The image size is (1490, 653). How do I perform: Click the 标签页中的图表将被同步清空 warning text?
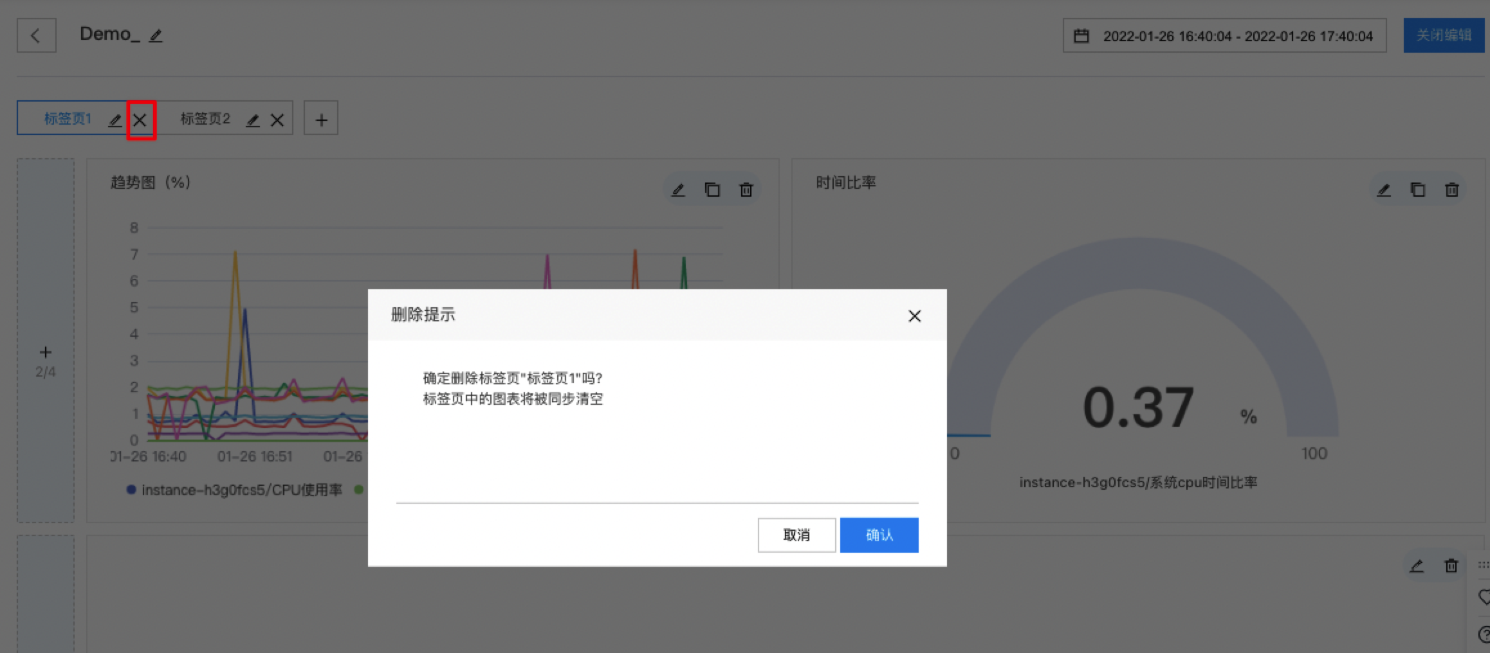pyautogui.click(x=513, y=398)
